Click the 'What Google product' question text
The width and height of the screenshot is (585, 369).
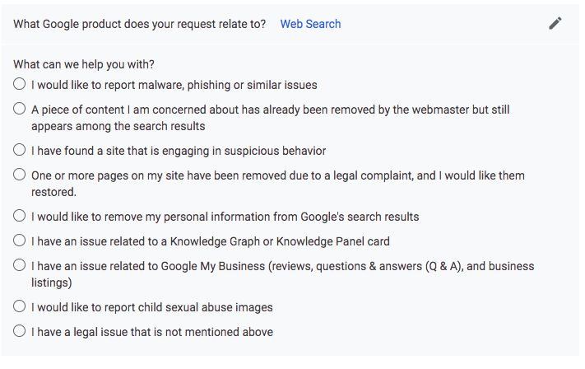coord(139,24)
